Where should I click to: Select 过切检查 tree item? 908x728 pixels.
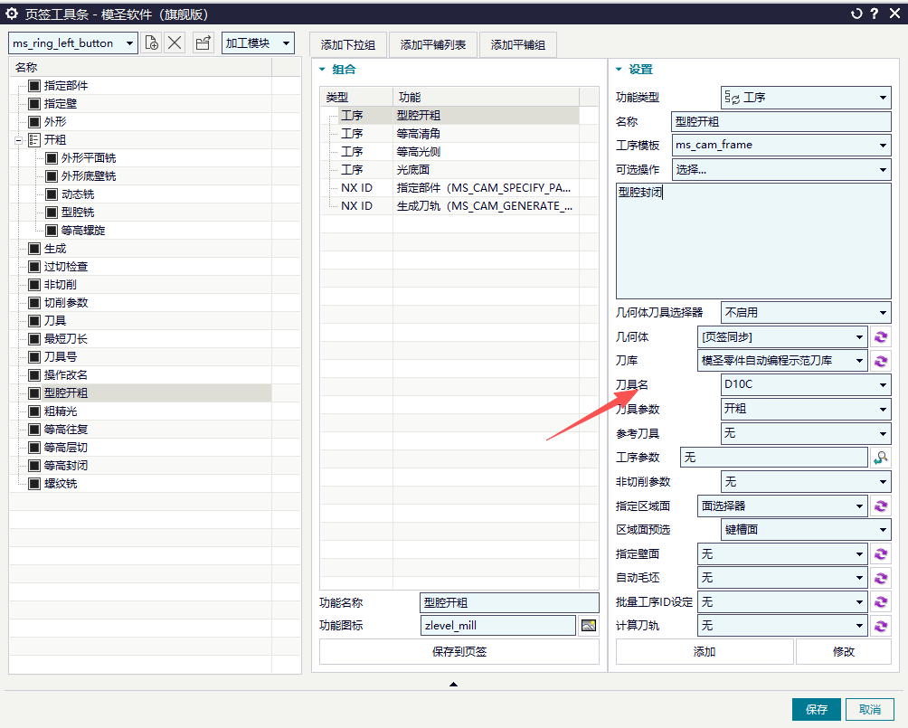point(66,267)
